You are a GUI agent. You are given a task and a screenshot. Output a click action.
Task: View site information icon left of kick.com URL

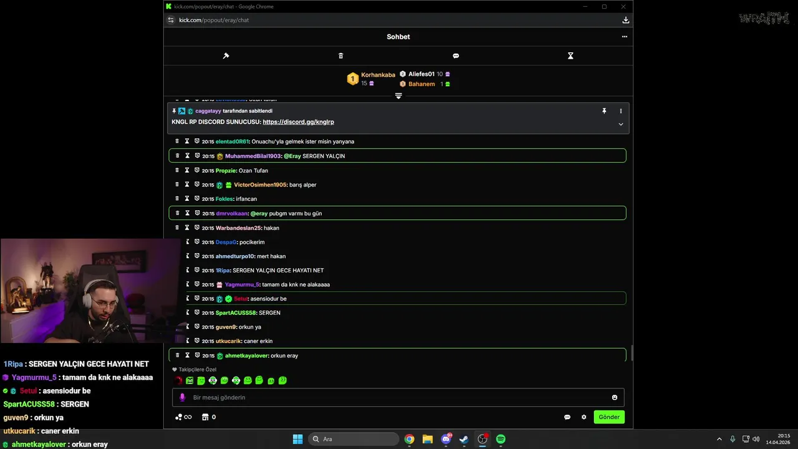pyautogui.click(x=171, y=20)
